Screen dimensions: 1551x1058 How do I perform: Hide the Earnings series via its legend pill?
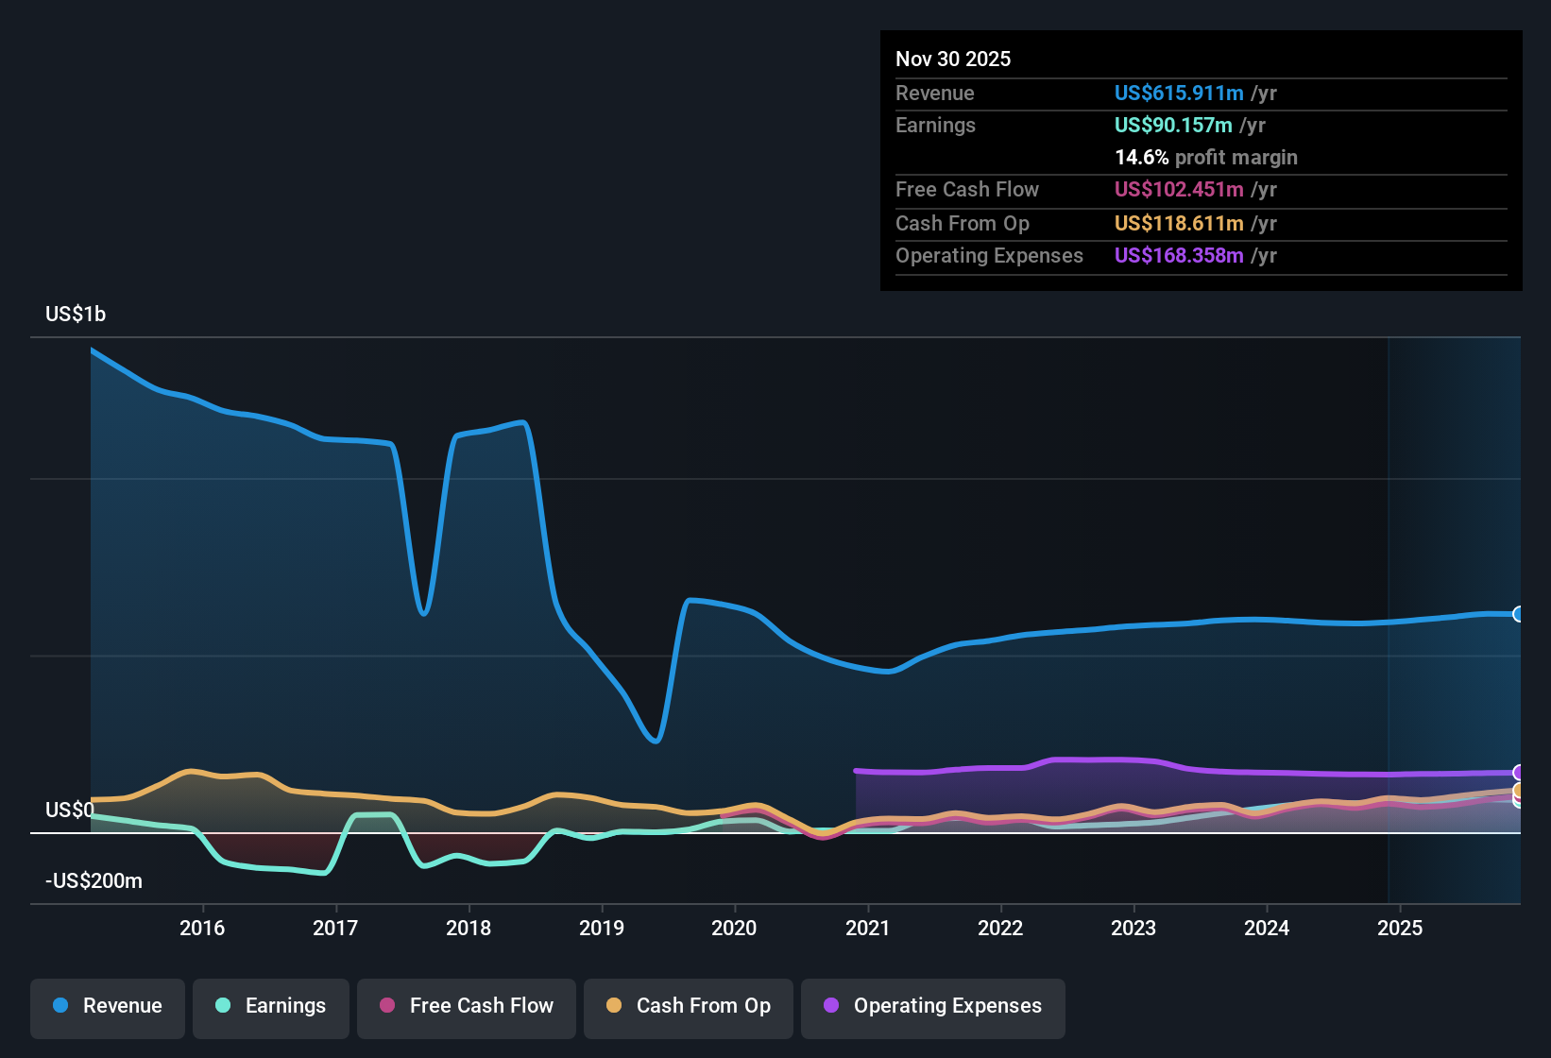[x=271, y=1006]
